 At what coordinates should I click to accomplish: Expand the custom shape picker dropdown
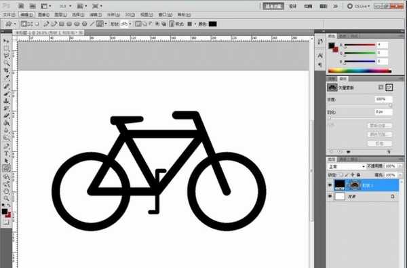[x=106, y=24]
